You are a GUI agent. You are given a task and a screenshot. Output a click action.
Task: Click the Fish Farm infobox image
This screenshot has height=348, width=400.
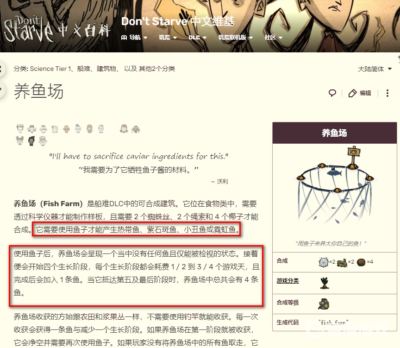click(334, 185)
